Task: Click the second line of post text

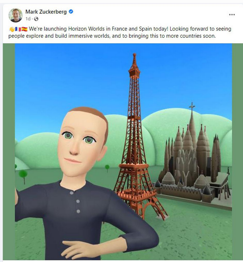Action: point(112,36)
